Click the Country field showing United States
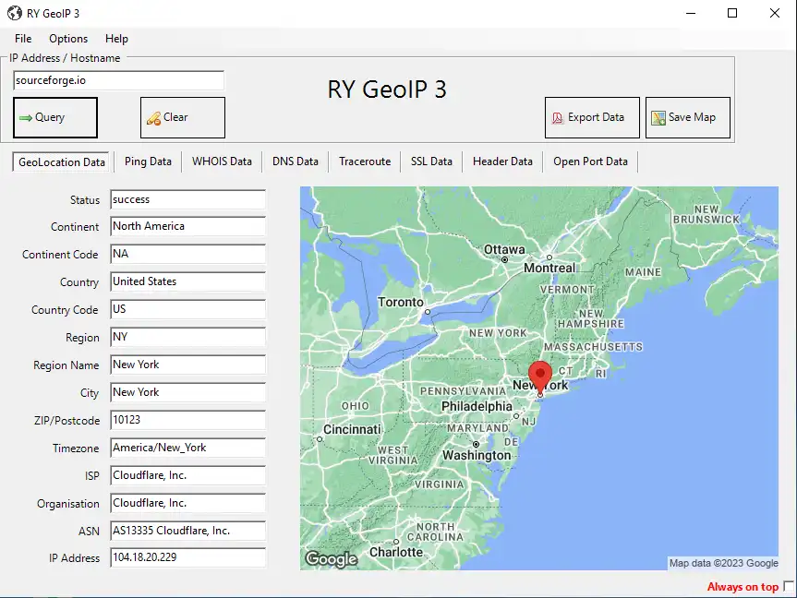This screenshot has width=797, height=598. (x=187, y=281)
